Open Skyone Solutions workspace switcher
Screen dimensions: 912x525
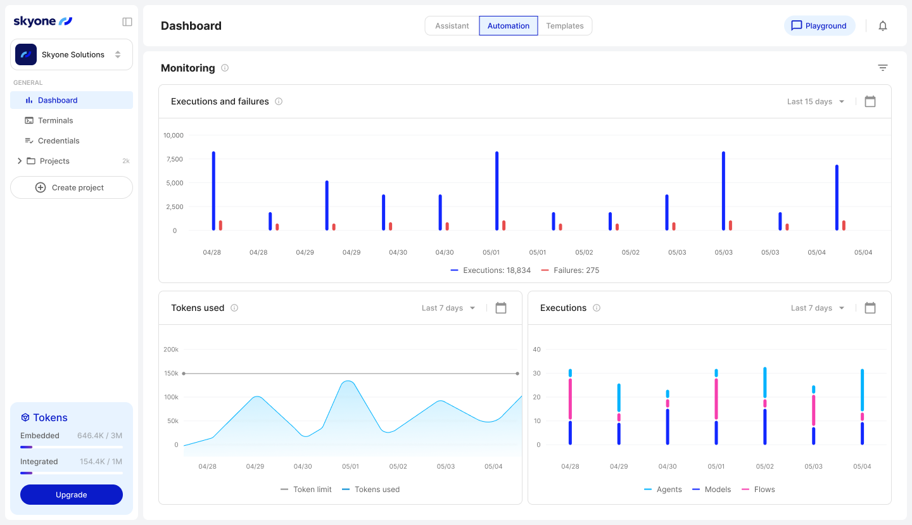pyautogui.click(x=72, y=54)
